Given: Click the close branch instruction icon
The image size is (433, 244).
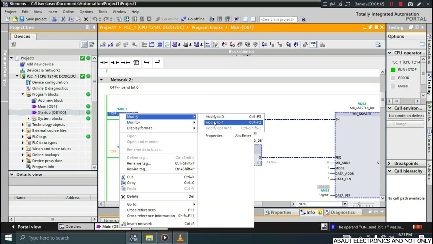Looking at the screenshot, I should point(157,62).
